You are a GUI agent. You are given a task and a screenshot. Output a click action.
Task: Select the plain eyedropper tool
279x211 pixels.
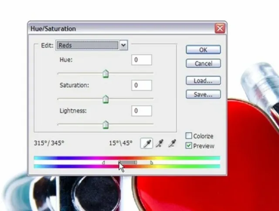146,143
